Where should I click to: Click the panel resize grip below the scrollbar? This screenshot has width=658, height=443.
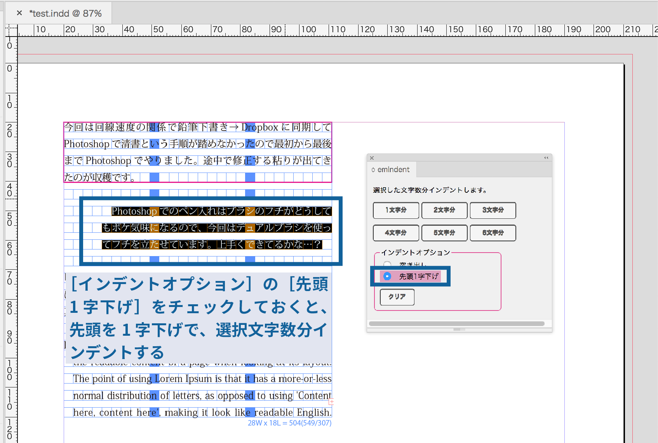point(459,330)
